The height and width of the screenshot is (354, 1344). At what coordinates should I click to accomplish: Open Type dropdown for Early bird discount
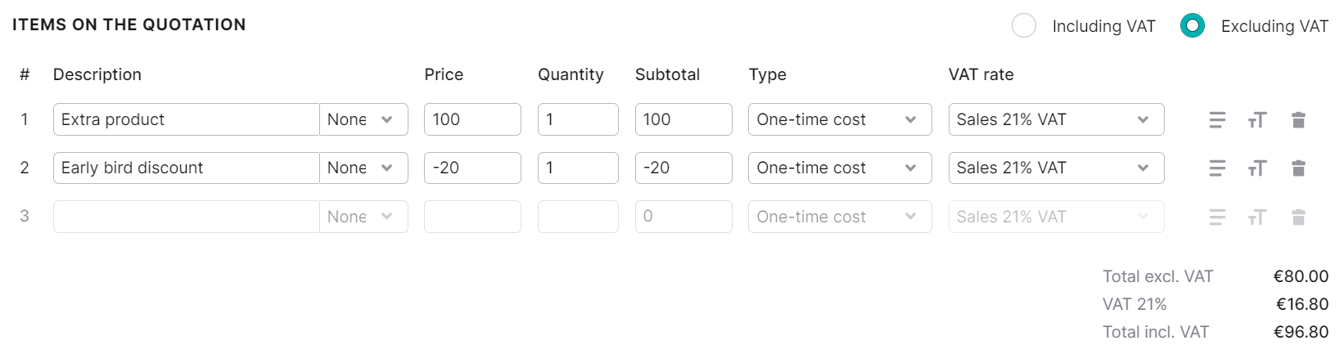point(839,168)
